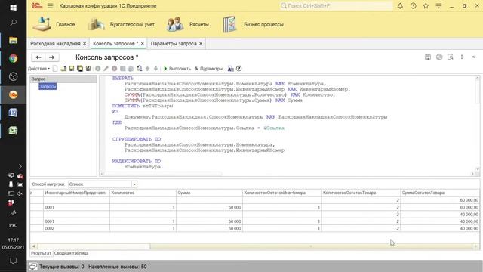Viewport: 483px width, 272px height.
Task: Click the save copy icon in console toolbar
Action: click(80, 69)
